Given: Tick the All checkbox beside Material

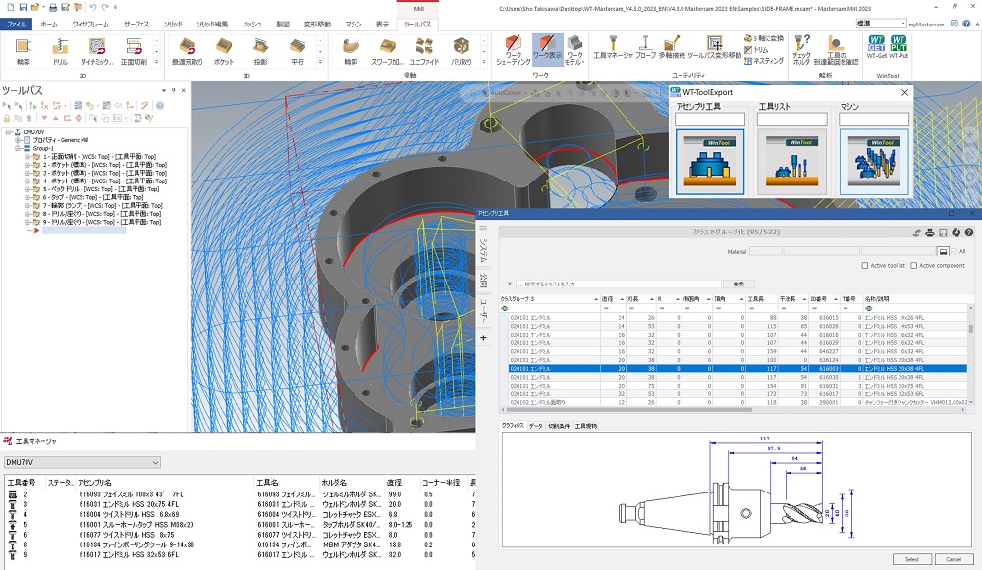Looking at the screenshot, I should [x=952, y=252].
